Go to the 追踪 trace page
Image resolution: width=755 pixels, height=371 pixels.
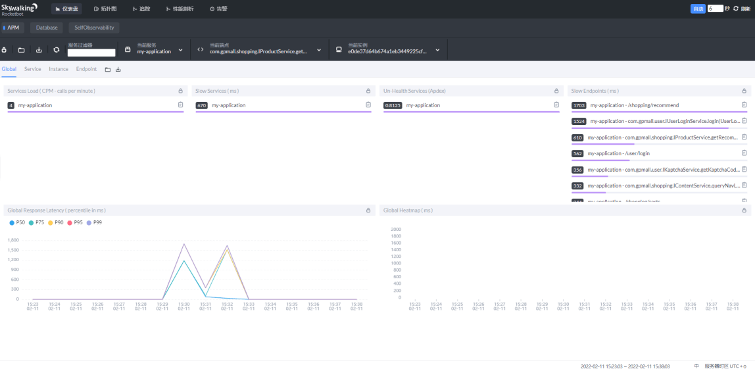[141, 9]
